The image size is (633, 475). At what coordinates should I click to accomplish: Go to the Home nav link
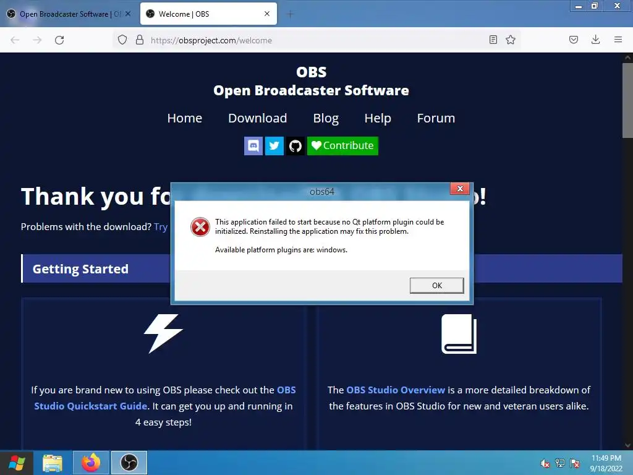pos(184,118)
